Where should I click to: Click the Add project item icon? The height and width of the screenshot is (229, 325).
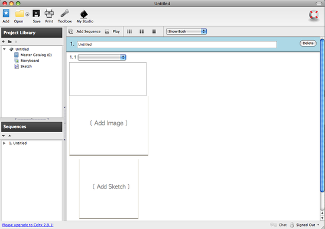click(x=6, y=14)
